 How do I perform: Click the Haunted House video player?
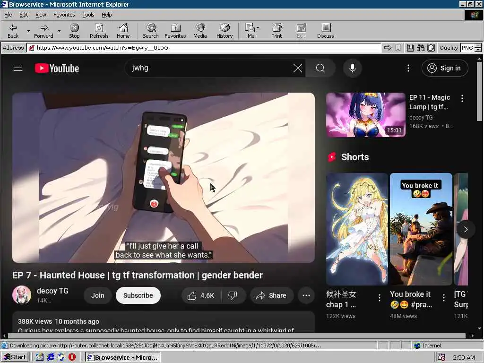[164, 178]
